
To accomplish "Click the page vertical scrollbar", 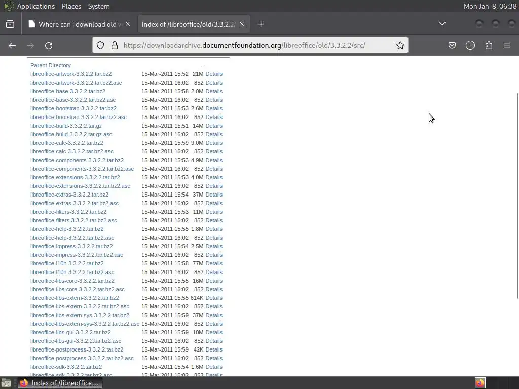I will 517,196.
